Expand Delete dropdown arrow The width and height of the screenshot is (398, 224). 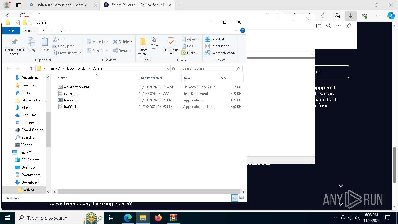coord(131,42)
